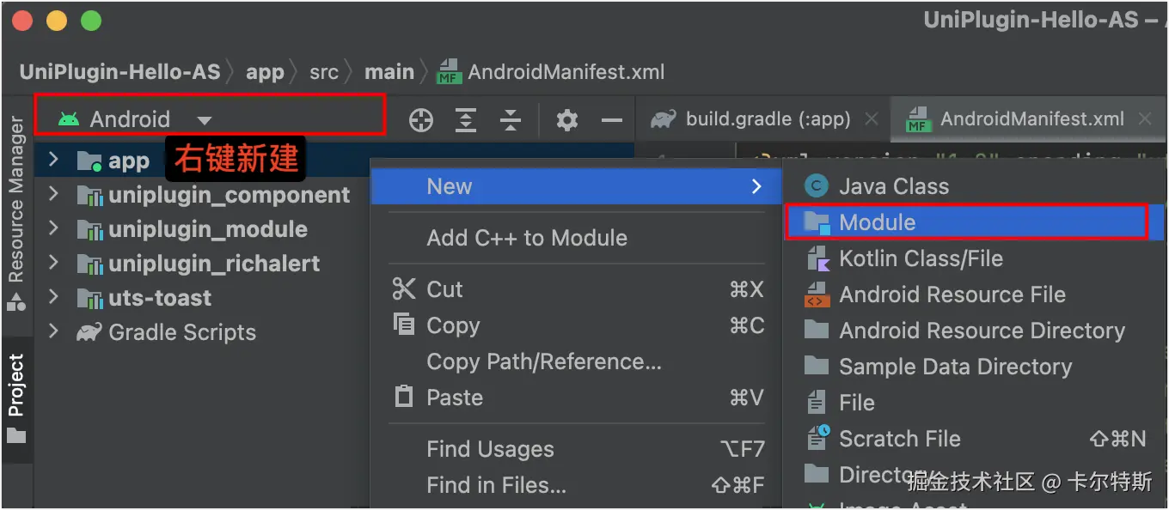Switch to AndroidManifest.xml editor tab
This screenshot has height=510, width=1169.
1032,119
